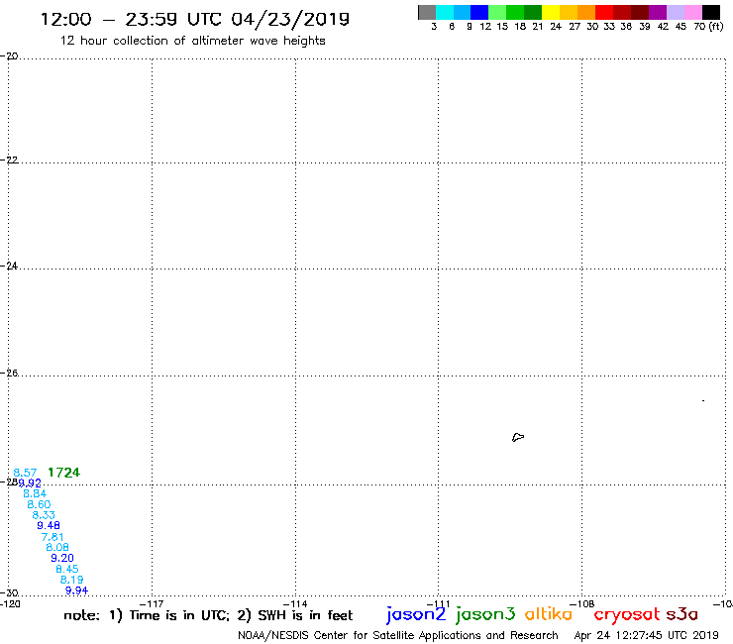The image size is (733, 644).
Task: Click the latitude label -24
Action: (9, 266)
